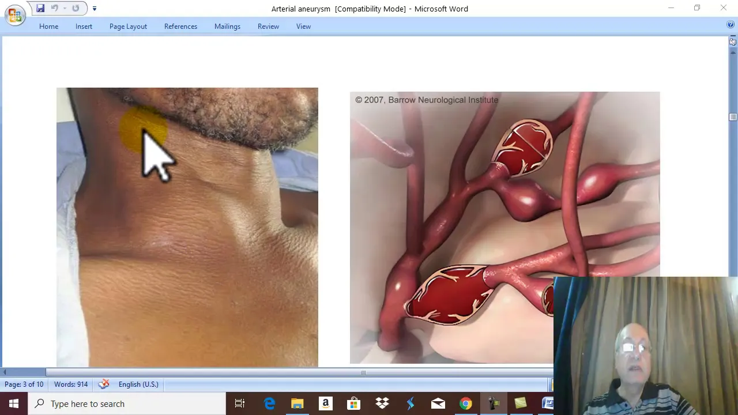738x415 pixels.
Task: Open the Office Button menu
Action: 14,14
